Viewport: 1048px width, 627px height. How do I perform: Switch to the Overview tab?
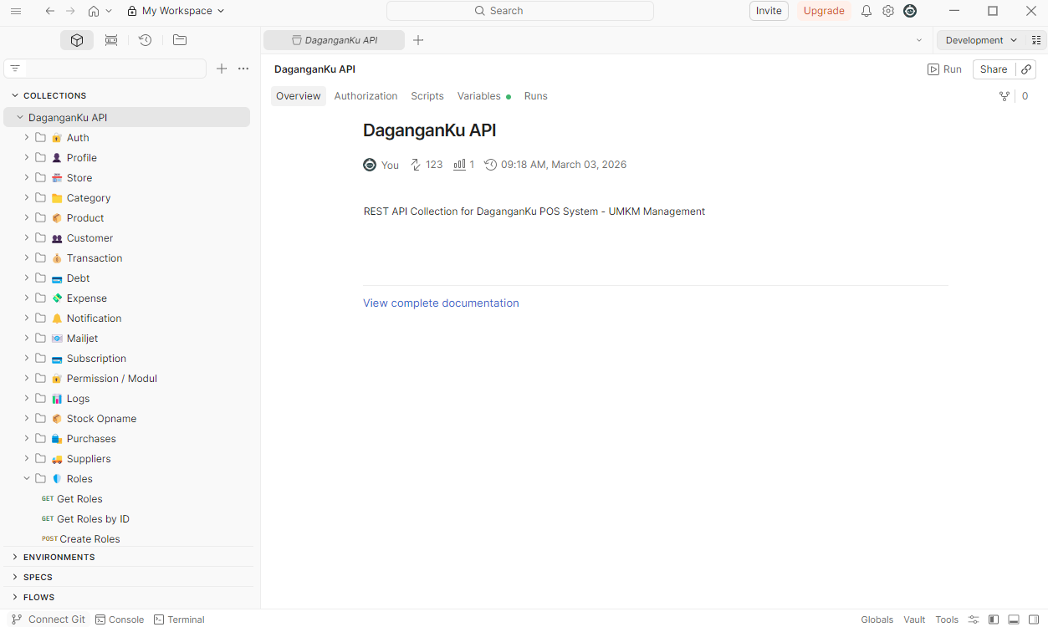[x=299, y=96]
